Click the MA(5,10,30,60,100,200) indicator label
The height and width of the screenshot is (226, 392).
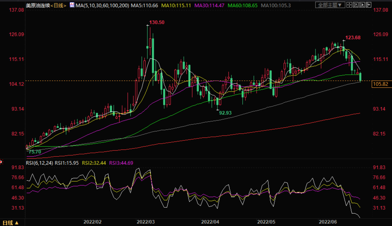tap(102, 5)
